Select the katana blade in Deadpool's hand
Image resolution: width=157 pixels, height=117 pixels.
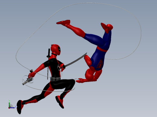[76, 60]
